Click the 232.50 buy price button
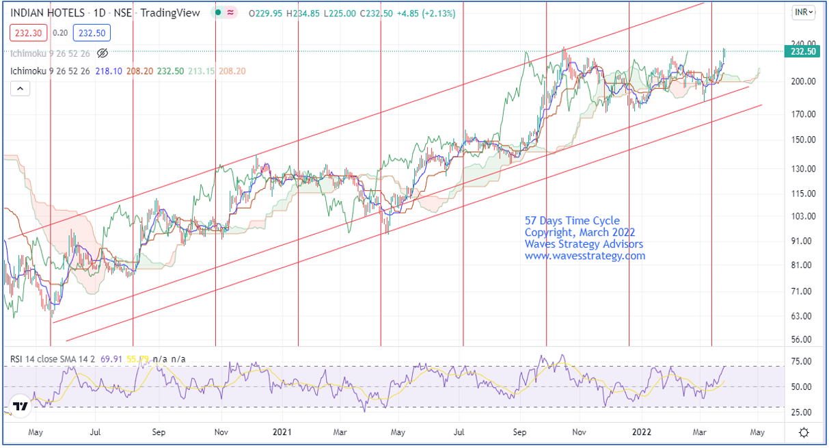This screenshot has height=448, width=829. [90, 32]
